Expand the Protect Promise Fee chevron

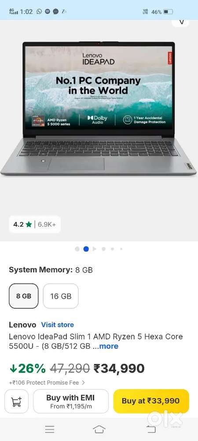click(83, 382)
